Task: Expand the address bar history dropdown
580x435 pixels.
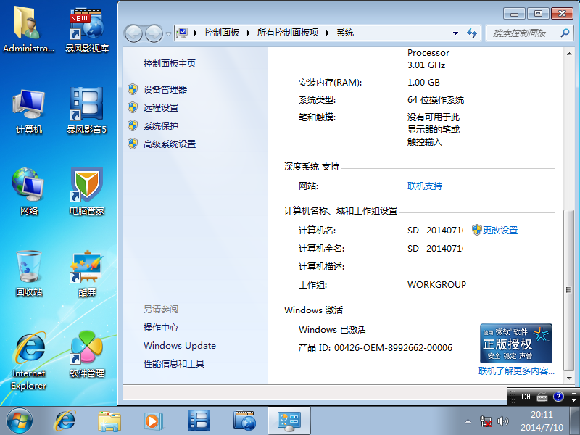Action: (456, 33)
